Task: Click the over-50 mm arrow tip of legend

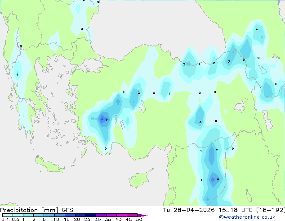Action: (x=142, y=215)
